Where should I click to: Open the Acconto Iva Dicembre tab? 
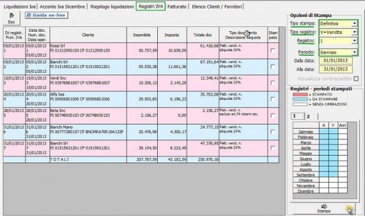point(62,6)
